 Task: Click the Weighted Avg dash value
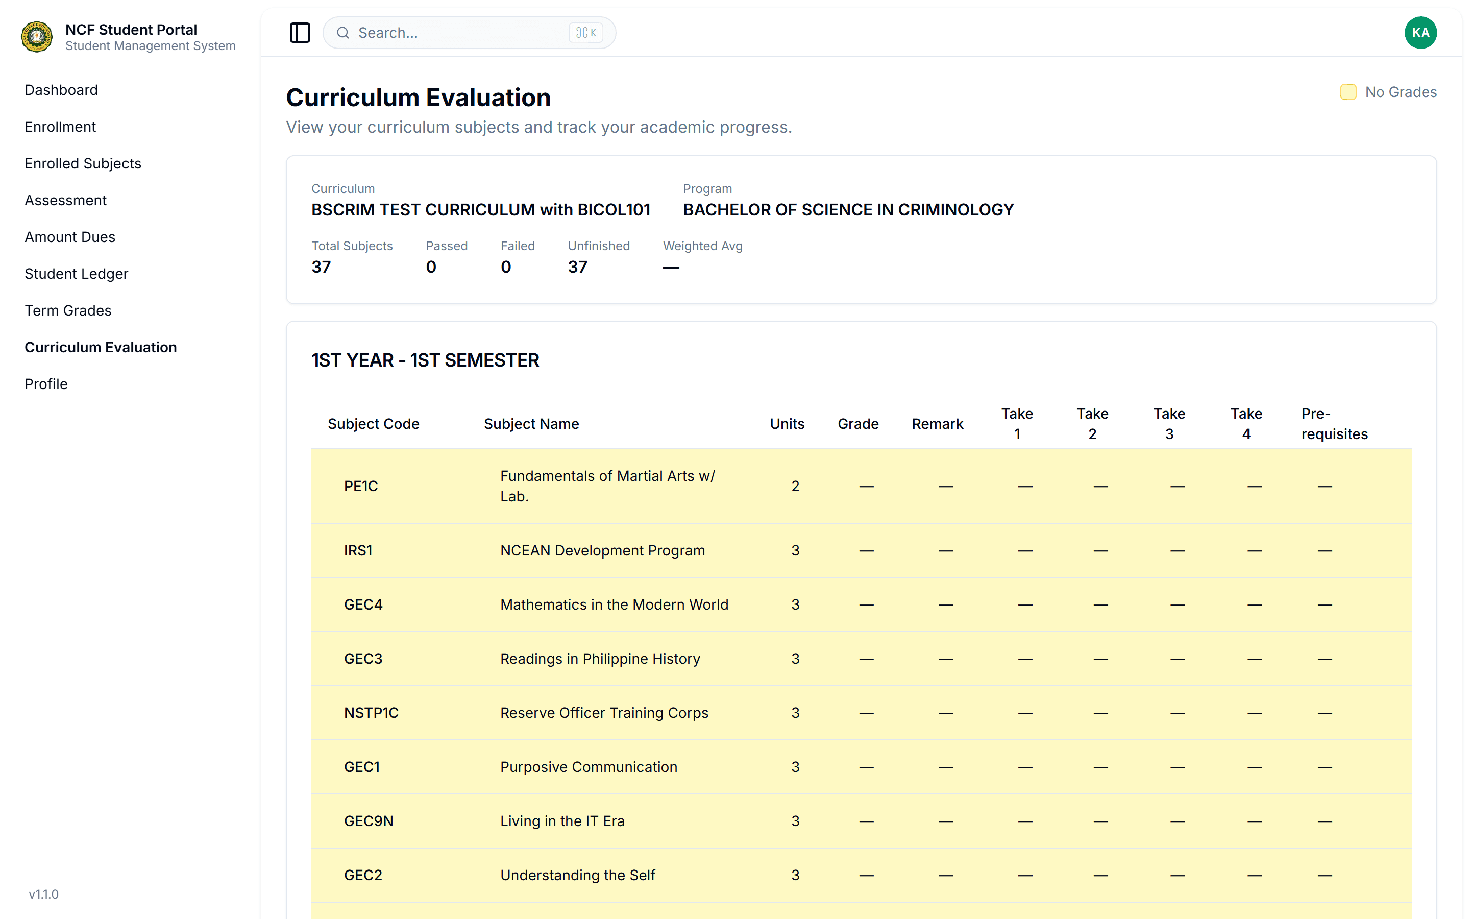click(x=671, y=267)
